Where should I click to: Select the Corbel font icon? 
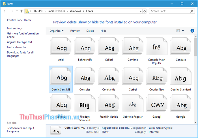(133, 76)
